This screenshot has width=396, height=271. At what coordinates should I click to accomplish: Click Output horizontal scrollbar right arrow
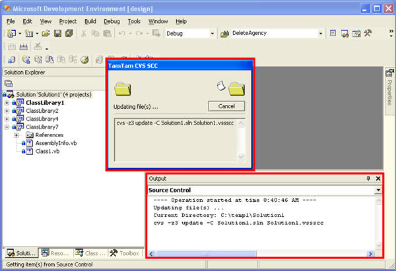coord(370,253)
